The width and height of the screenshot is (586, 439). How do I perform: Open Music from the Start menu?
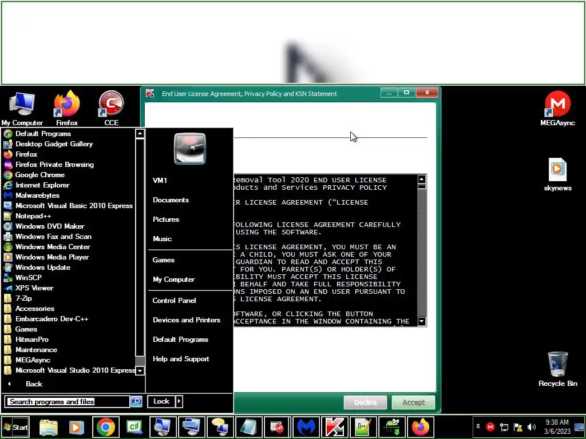point(162,239)
